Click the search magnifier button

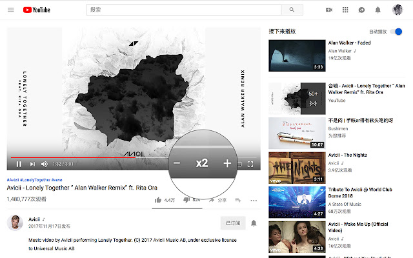[x=292, y=10]
